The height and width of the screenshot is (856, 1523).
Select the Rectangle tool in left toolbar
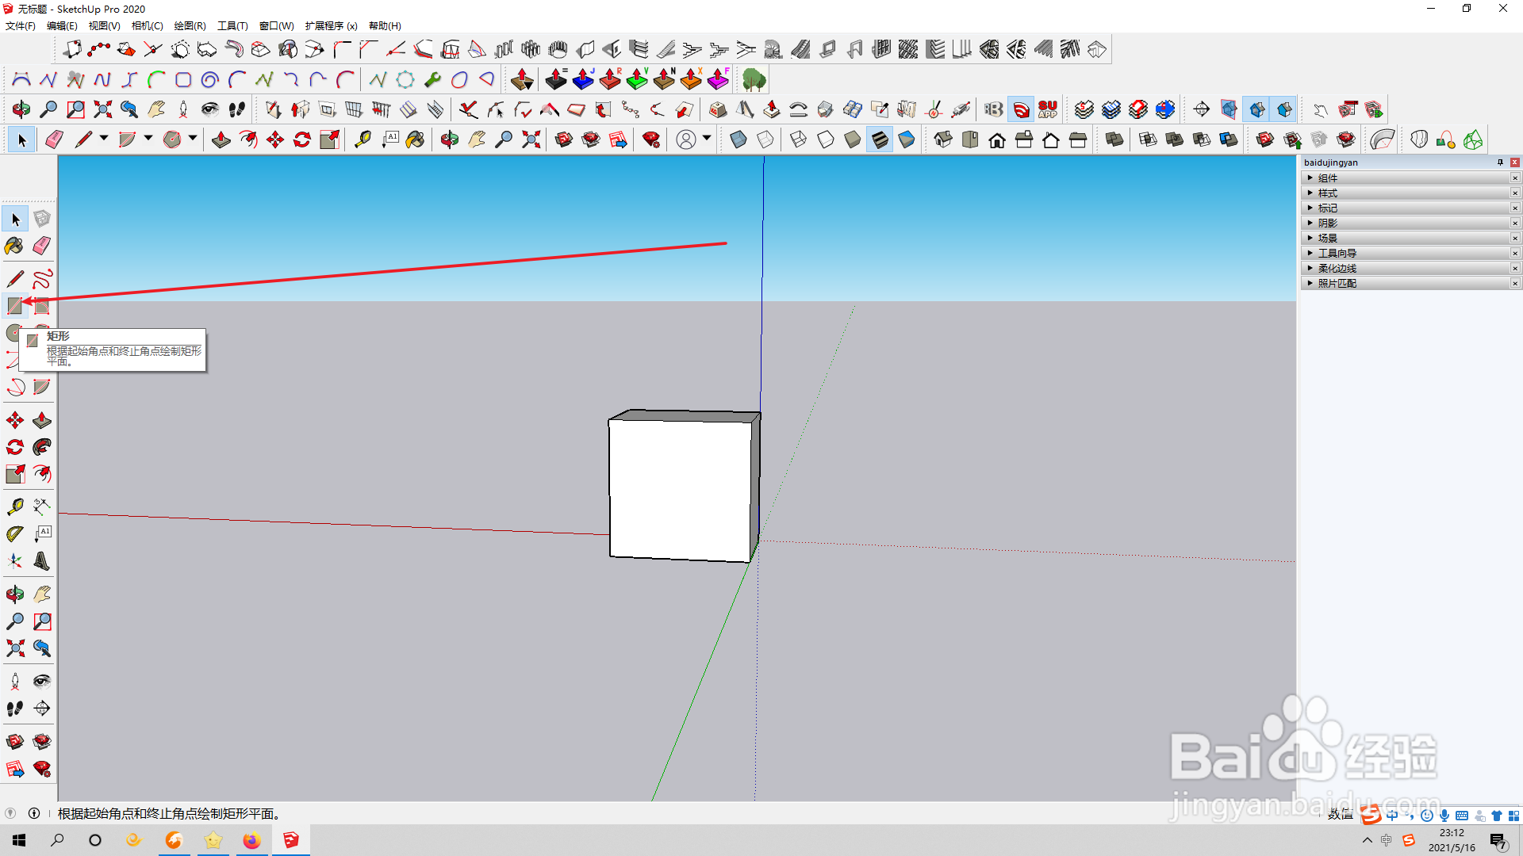click(15, 306)
